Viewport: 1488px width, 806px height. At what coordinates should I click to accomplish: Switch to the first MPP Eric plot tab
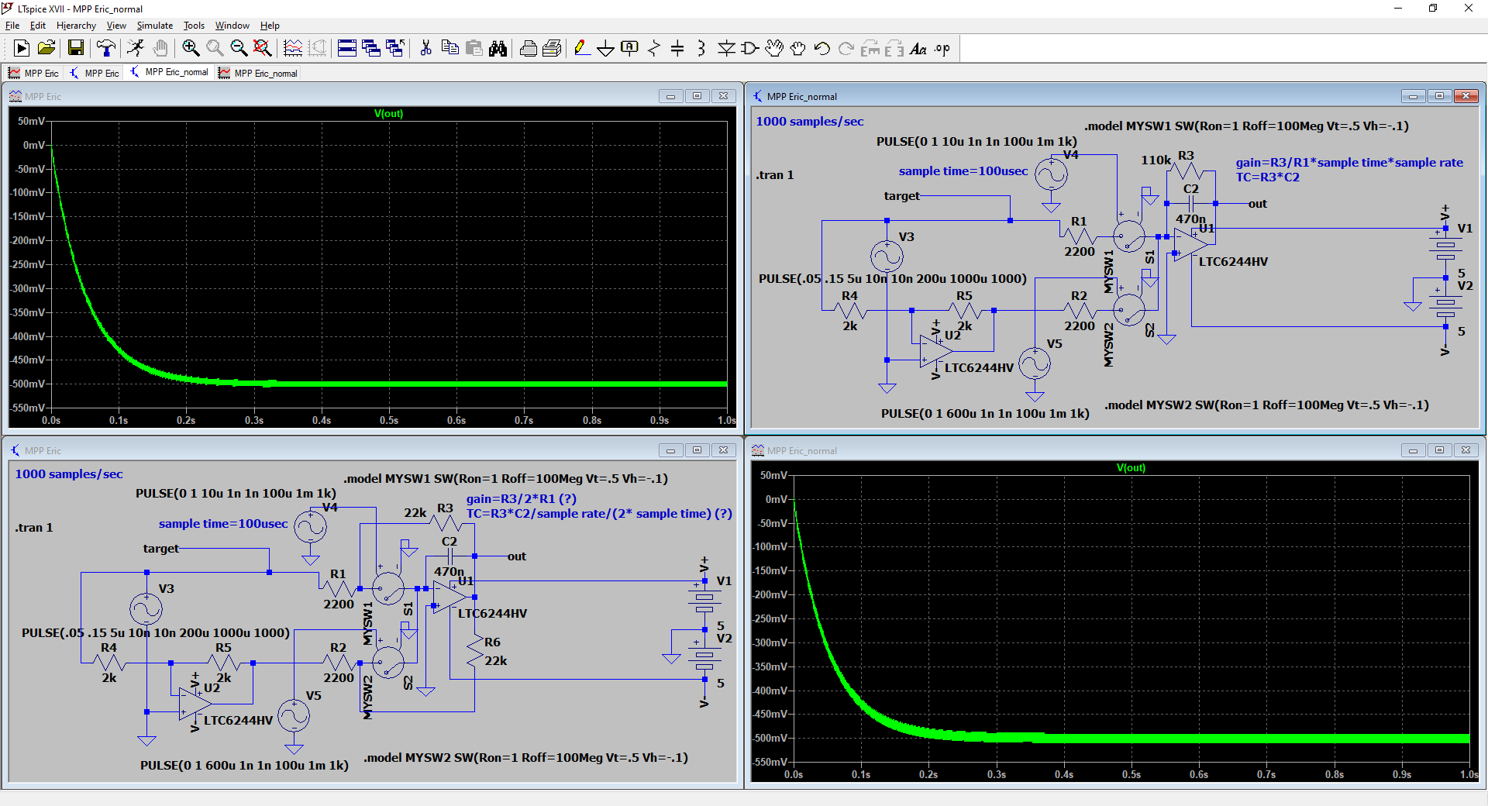(x=33, y=73)
